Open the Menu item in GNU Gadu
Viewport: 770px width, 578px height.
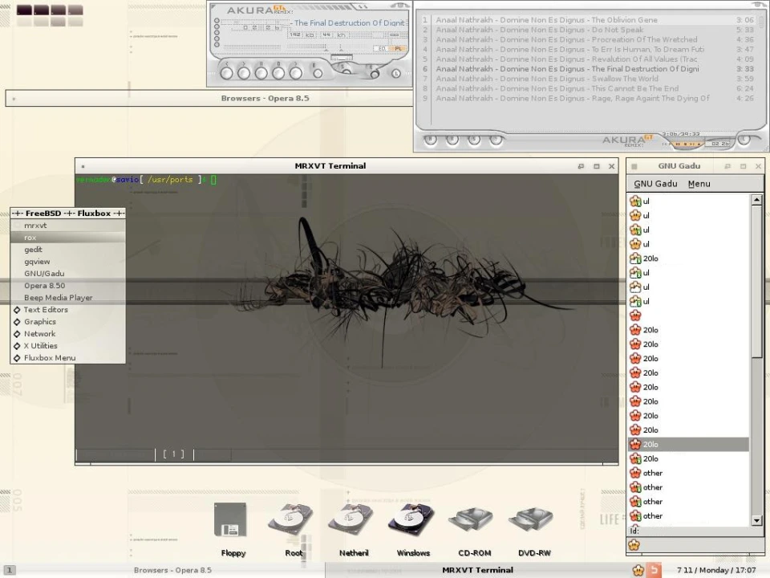pyautogui.click(x=699, y=184)
